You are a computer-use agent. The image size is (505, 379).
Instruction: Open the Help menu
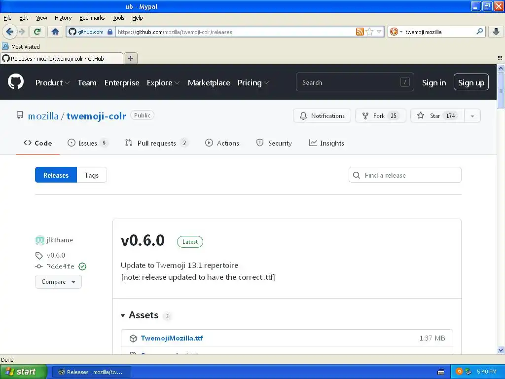tap(138, 18)
